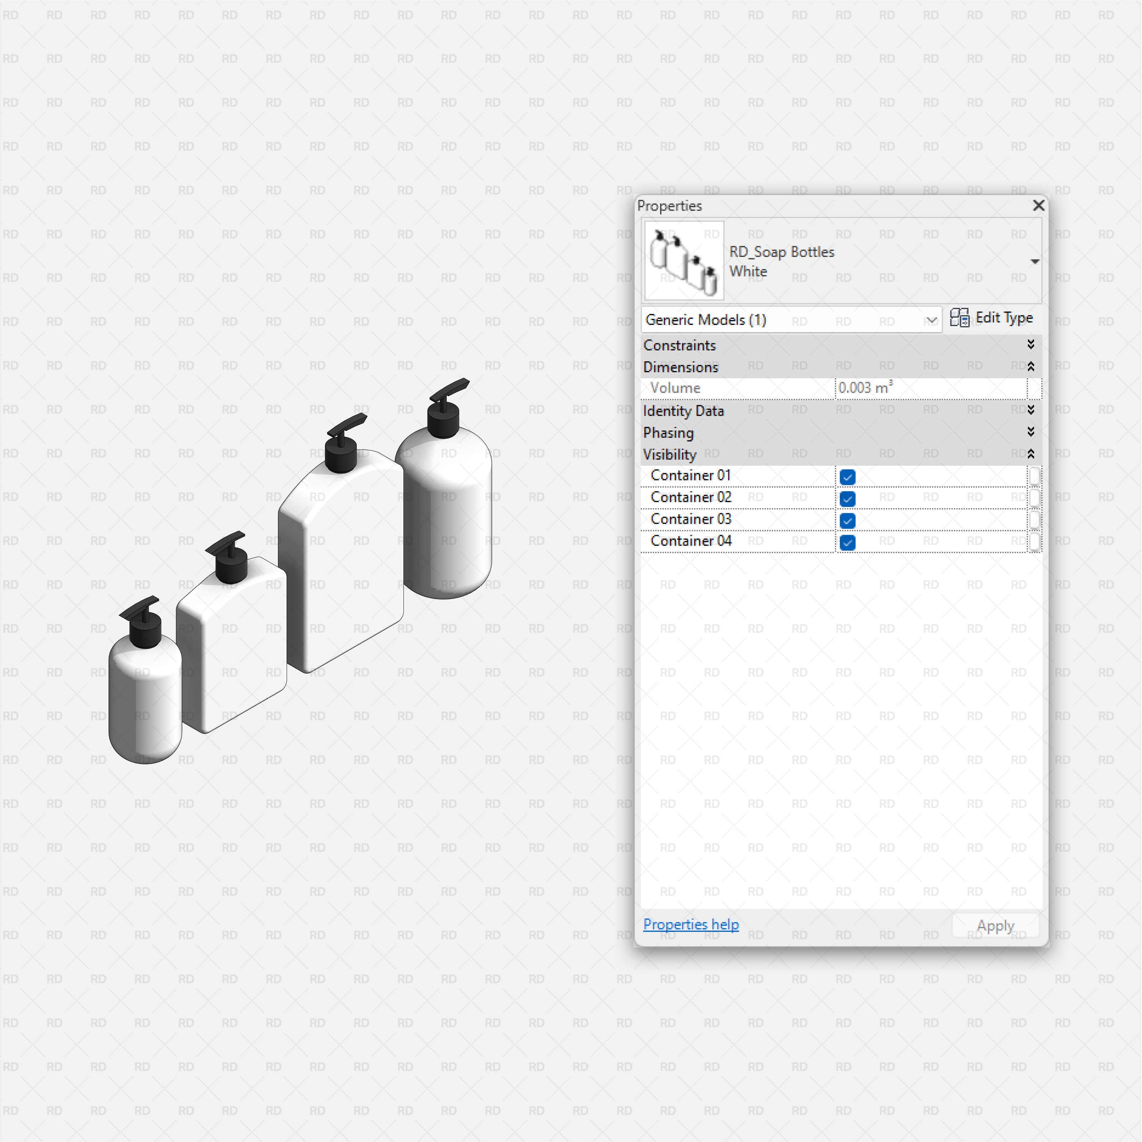
Task: Click the associate parameter button beside Container 03
Action: (1035, 520)
